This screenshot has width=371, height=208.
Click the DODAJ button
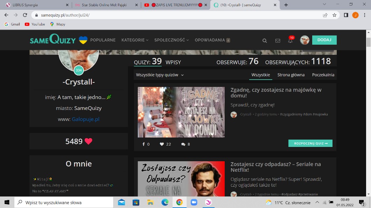coord(324,40)
